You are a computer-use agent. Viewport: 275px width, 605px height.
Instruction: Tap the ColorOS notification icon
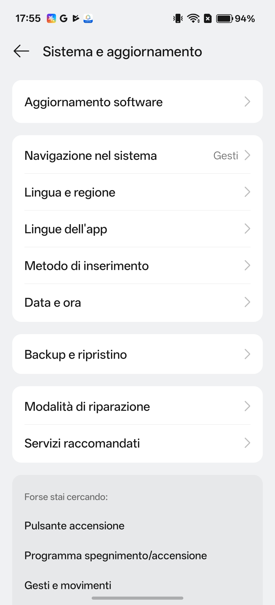[x=88, y=18]
